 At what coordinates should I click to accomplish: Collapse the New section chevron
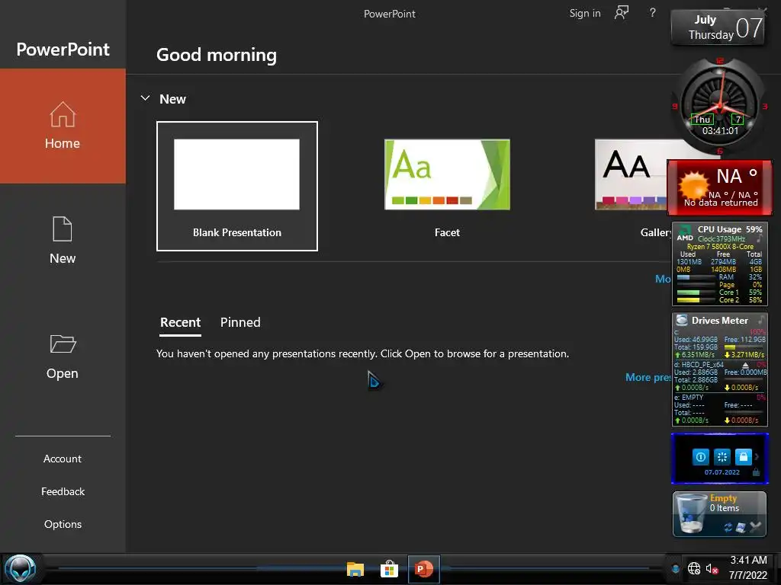145,98
